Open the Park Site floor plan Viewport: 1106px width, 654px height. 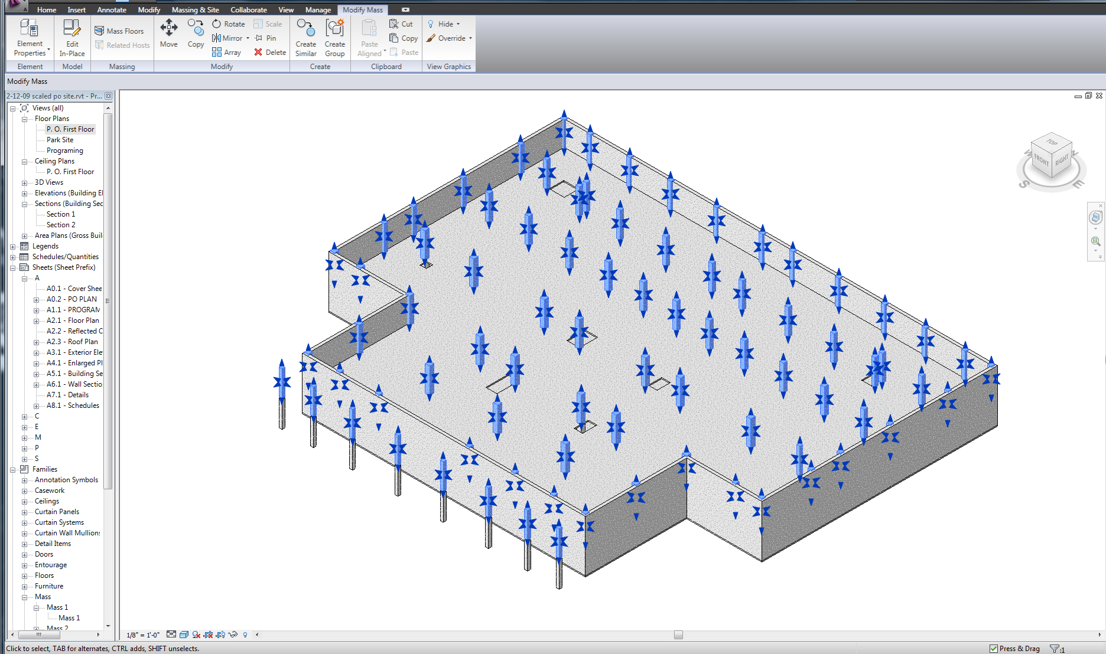pyautogui.click(x=60, y=140)
